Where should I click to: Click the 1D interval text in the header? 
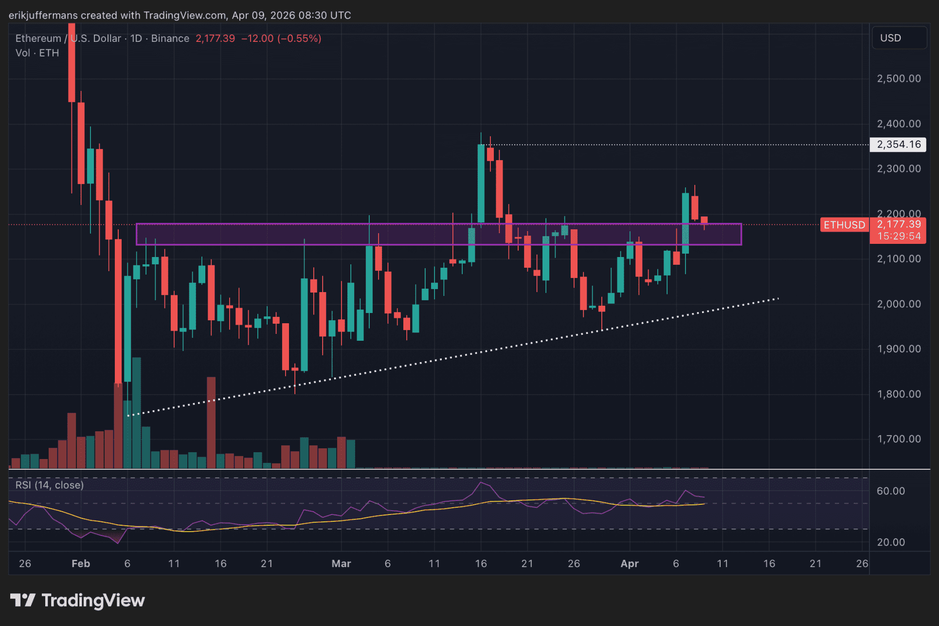pos(136,38)
